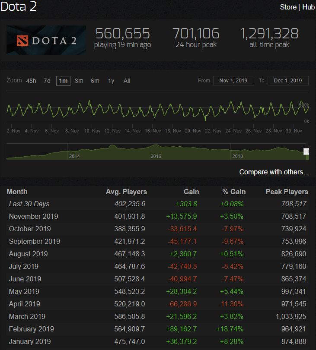Click the 1,291,328 all-time peak figure
Viewport: 316px width, 350px height.
(x=269, y=34)
